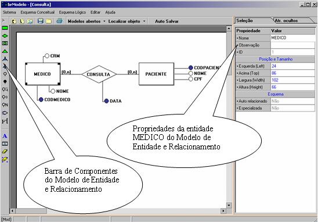Edit the Altura (Height) value 66
The width and height of the screenshot is (318, 222).
(x=292, y=87)
